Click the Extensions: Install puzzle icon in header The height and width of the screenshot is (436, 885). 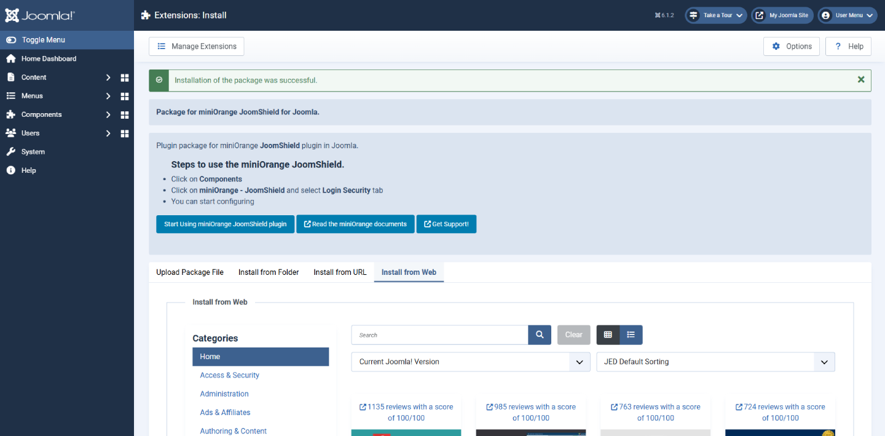point(146,15)
